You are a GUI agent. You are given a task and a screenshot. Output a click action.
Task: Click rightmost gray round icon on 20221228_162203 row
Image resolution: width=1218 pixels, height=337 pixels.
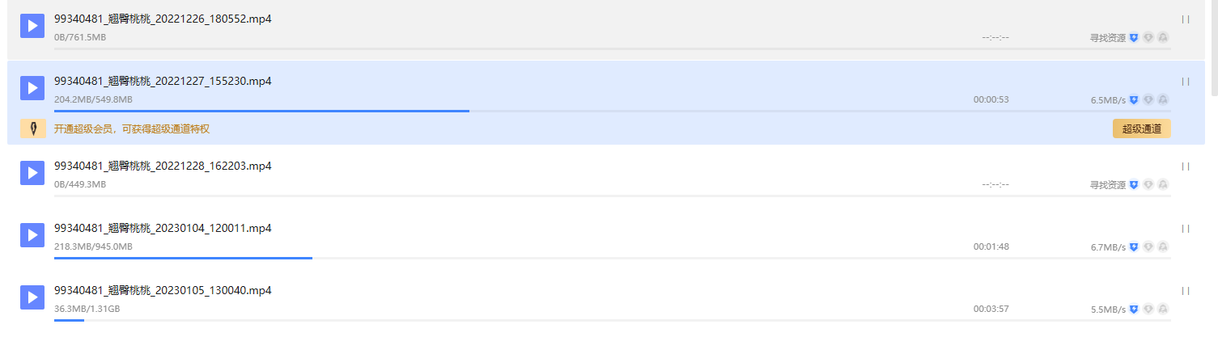click(1163, 185)
